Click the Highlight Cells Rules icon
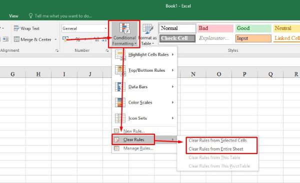The image size is (300, 183). tap(120, 54)
